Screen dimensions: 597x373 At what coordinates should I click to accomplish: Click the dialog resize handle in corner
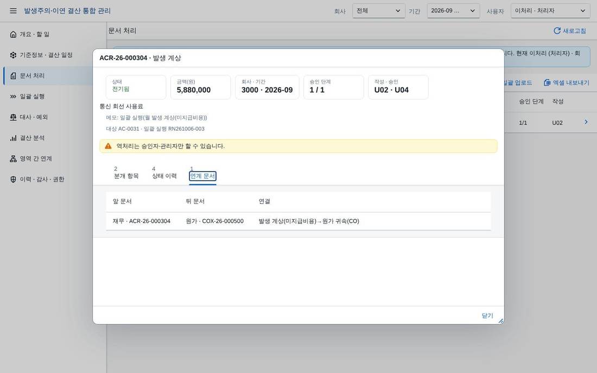(501, 321)
